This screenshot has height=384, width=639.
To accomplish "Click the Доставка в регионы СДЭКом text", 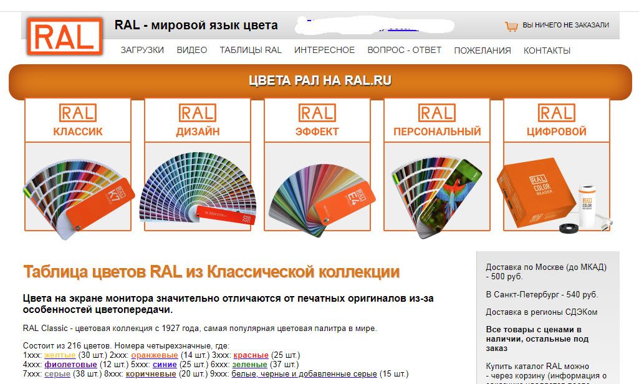I will point(542,312).
